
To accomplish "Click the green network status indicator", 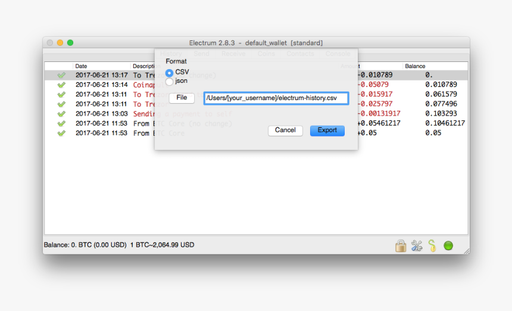I will click(448, 245).
